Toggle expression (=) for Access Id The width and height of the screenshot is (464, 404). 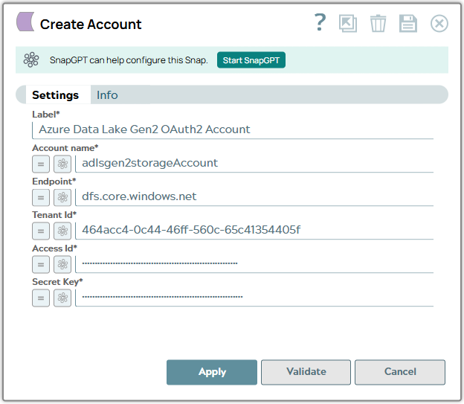pos(41,264)
